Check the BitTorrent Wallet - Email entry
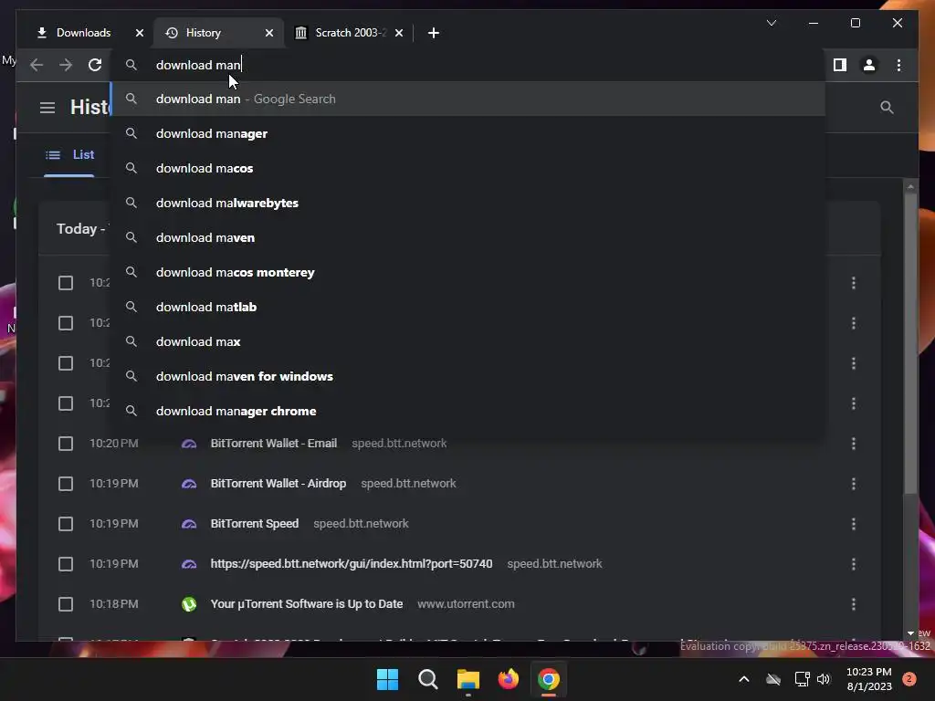The height and width of the screenshot is (701, 935). point(66,444)
